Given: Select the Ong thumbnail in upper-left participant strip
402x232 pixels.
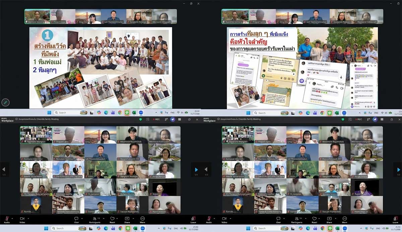Looking at the screenshot, I should tap(88, 16).
